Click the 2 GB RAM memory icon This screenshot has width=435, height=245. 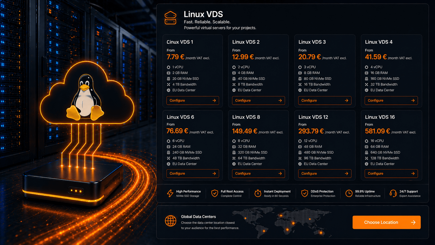[169, 73]
